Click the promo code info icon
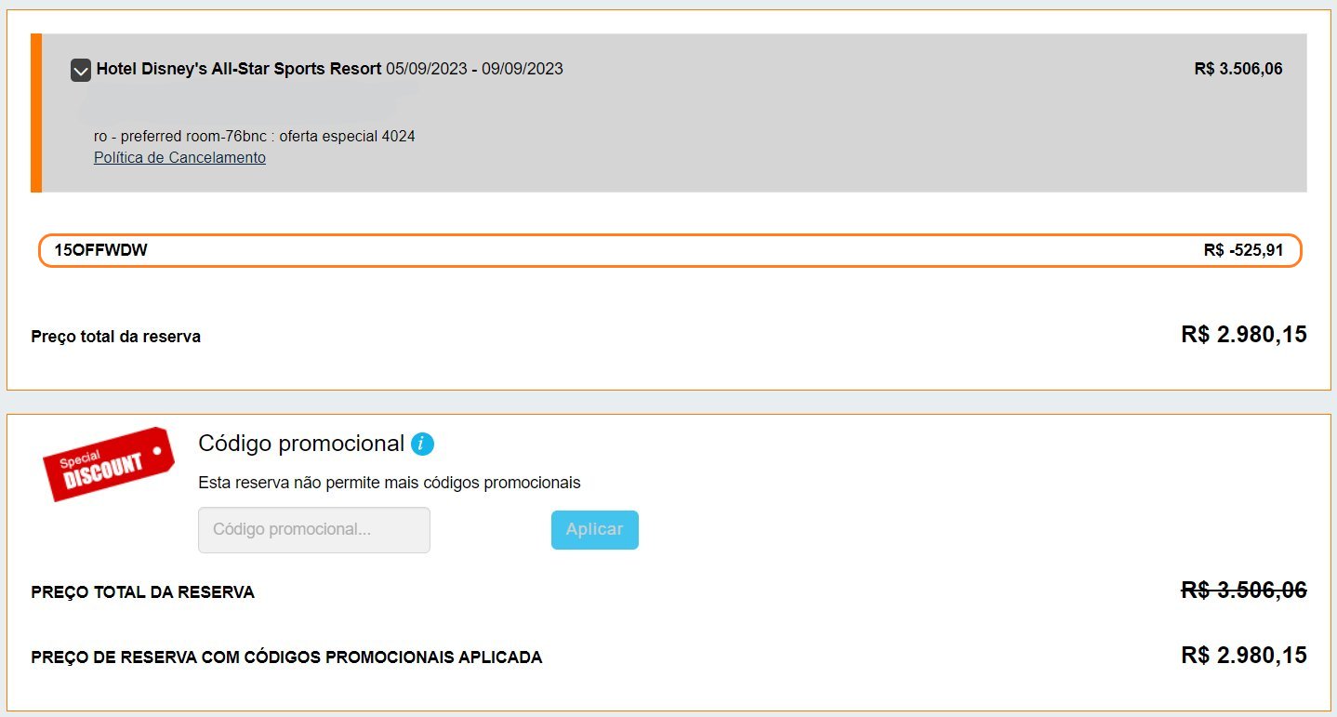1337x717 pixels. [x=423, y=445]
